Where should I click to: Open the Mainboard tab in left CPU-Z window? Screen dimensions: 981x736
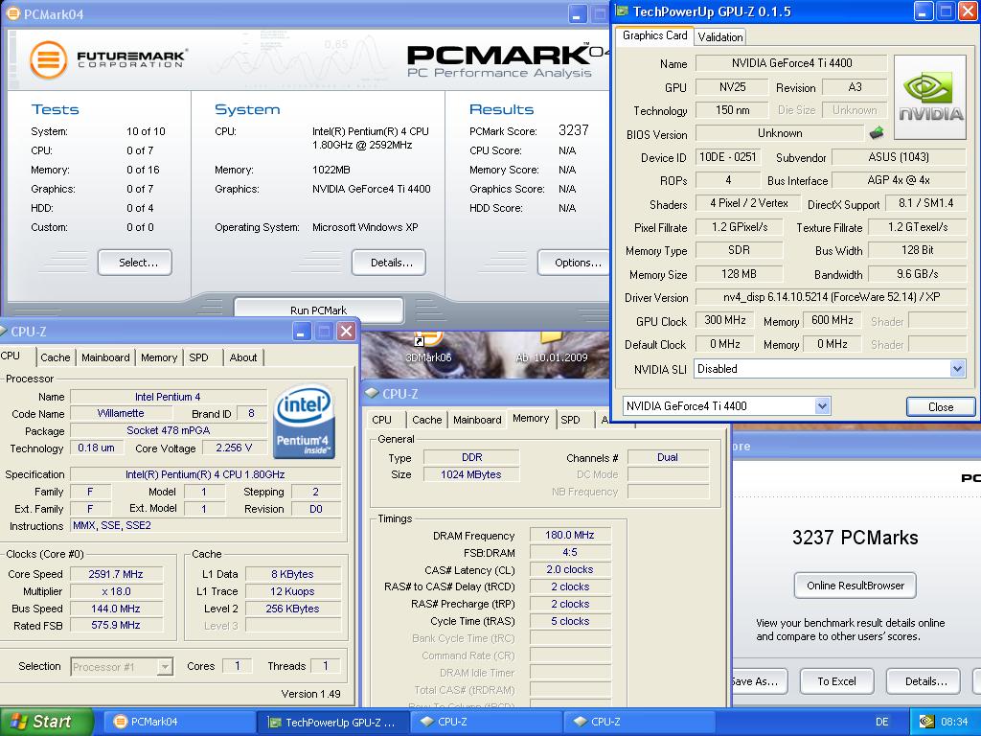click(105, 357)
